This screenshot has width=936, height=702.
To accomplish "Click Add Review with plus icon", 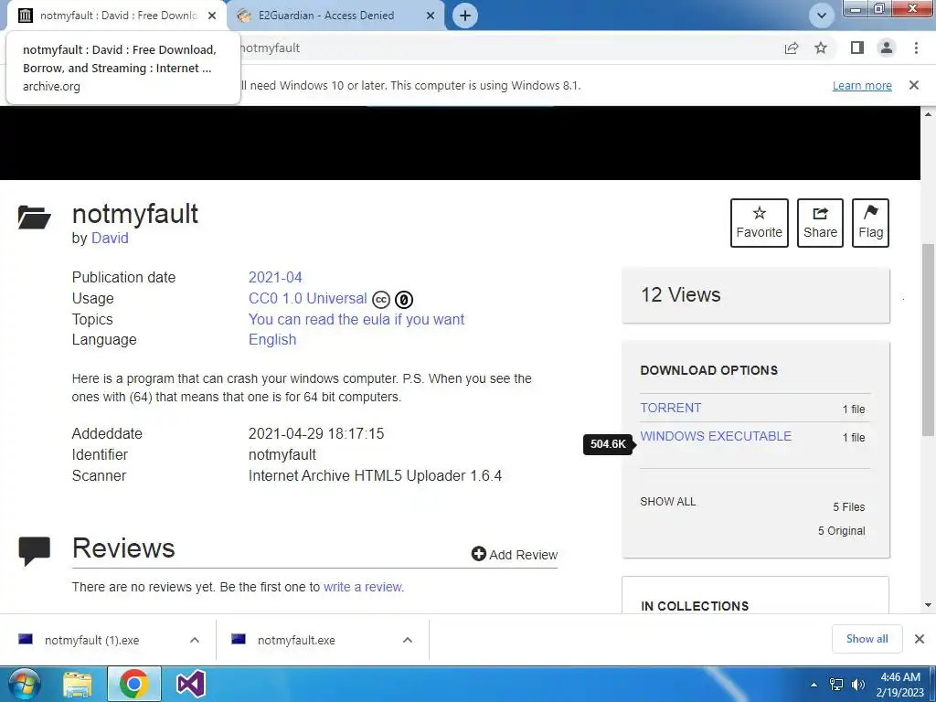I will click(514, 555).
